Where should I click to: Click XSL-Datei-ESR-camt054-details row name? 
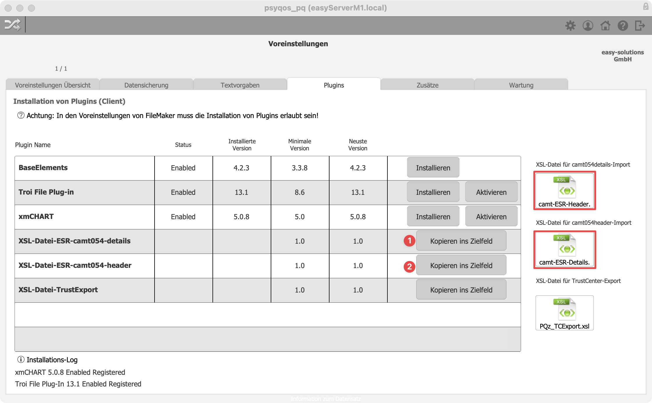tap(75, 241)
